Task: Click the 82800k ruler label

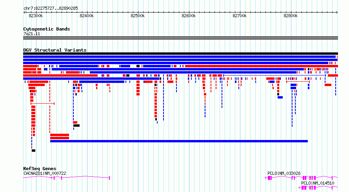Action: (x=291, y=16)
